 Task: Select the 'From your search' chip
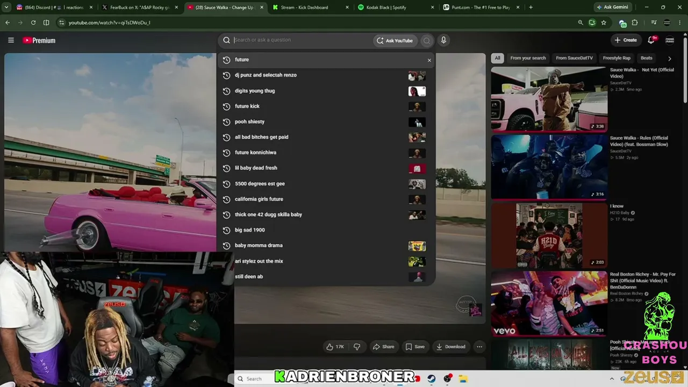(528, 58)
